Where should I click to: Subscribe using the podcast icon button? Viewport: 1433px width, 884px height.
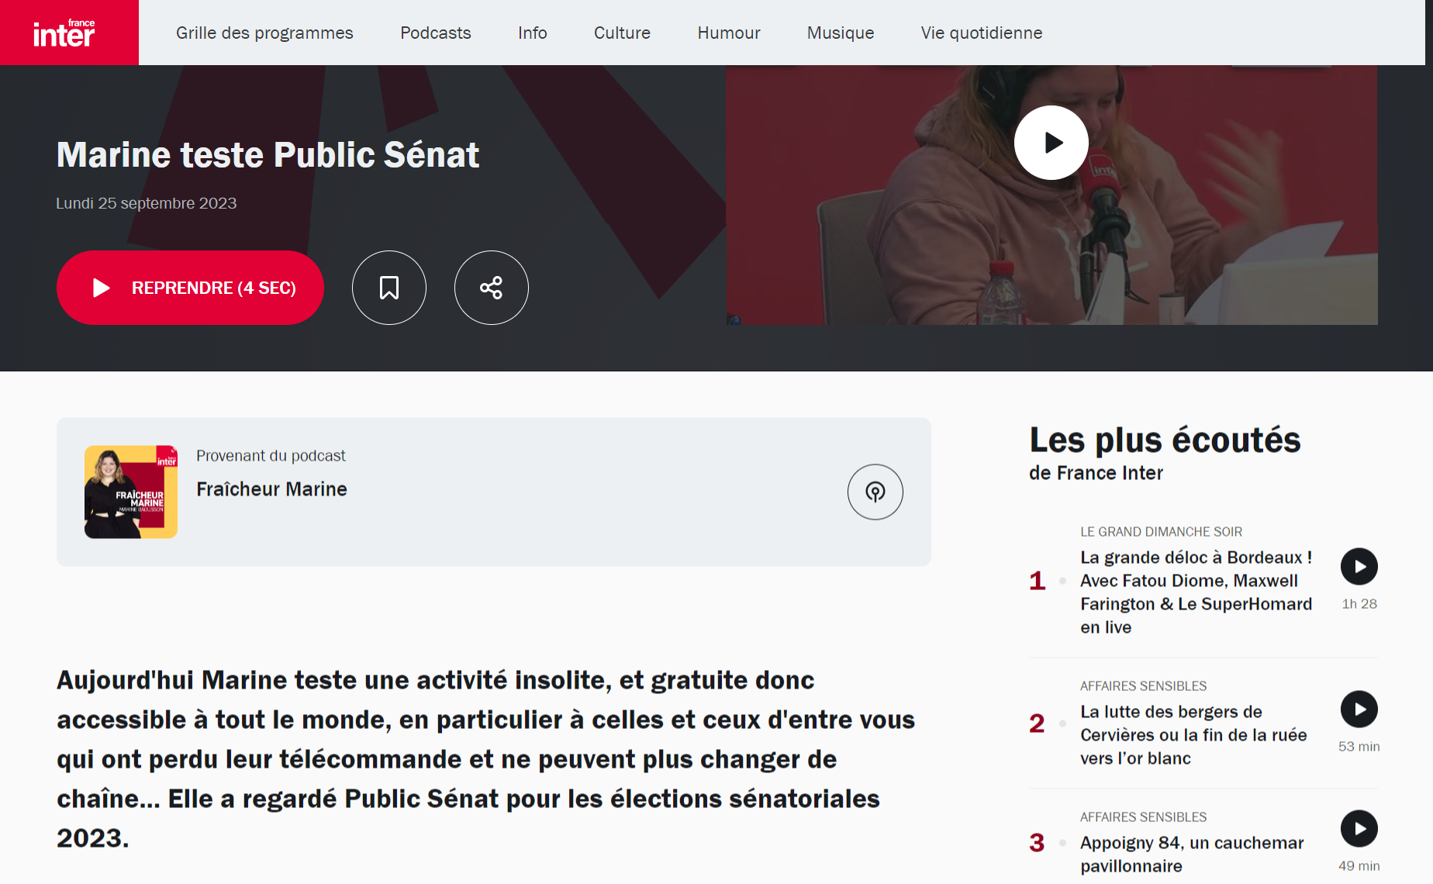[x=875, y=492]
